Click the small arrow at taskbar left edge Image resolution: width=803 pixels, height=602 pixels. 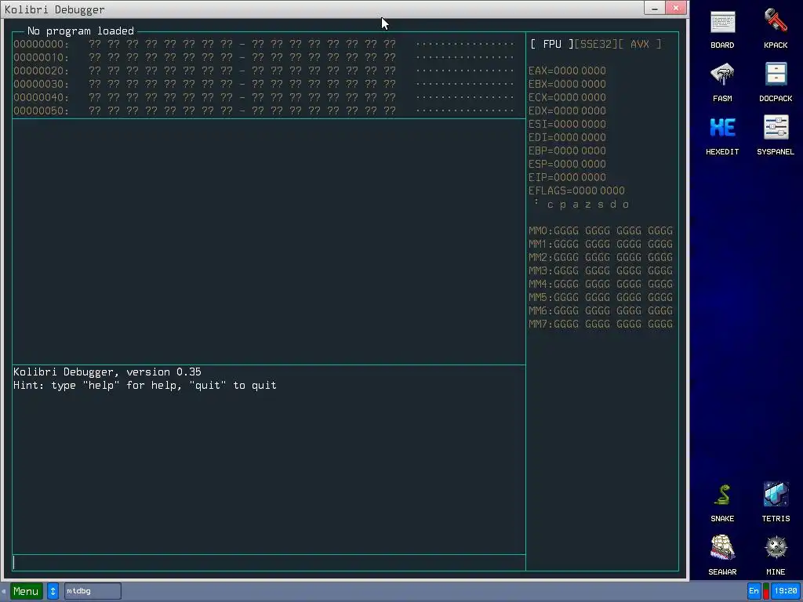click(4, 591)
